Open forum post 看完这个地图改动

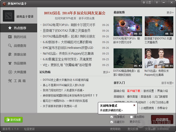[65, 101]
